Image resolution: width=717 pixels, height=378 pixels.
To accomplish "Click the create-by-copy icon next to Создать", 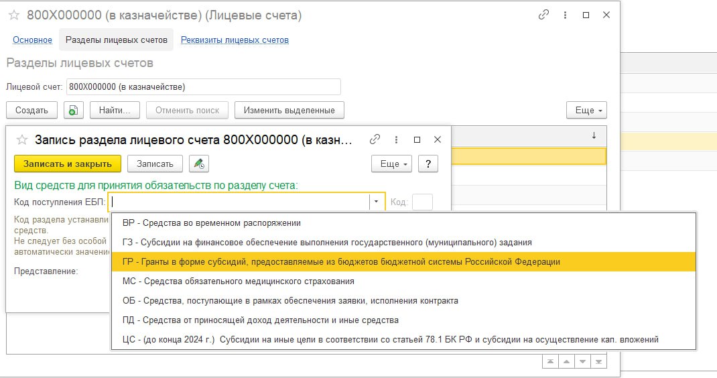I will 74,110.
